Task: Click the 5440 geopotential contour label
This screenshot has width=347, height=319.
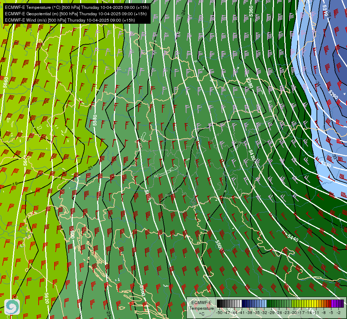Action: (293, 238)
